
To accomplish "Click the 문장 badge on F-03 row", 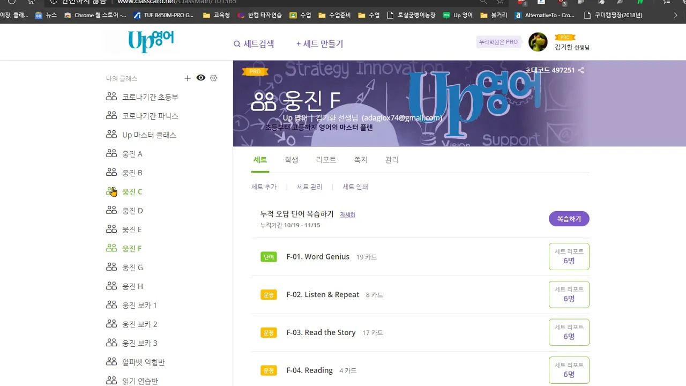I will (x=269, y=333).
